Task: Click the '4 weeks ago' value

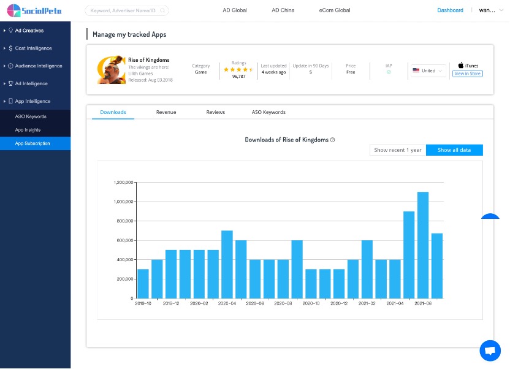Action: (273, 72)
